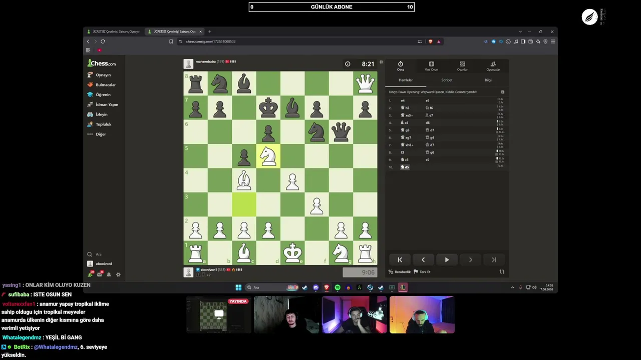Open the Windows Start menu
The image size is (641, 360).
coord(238,287)
